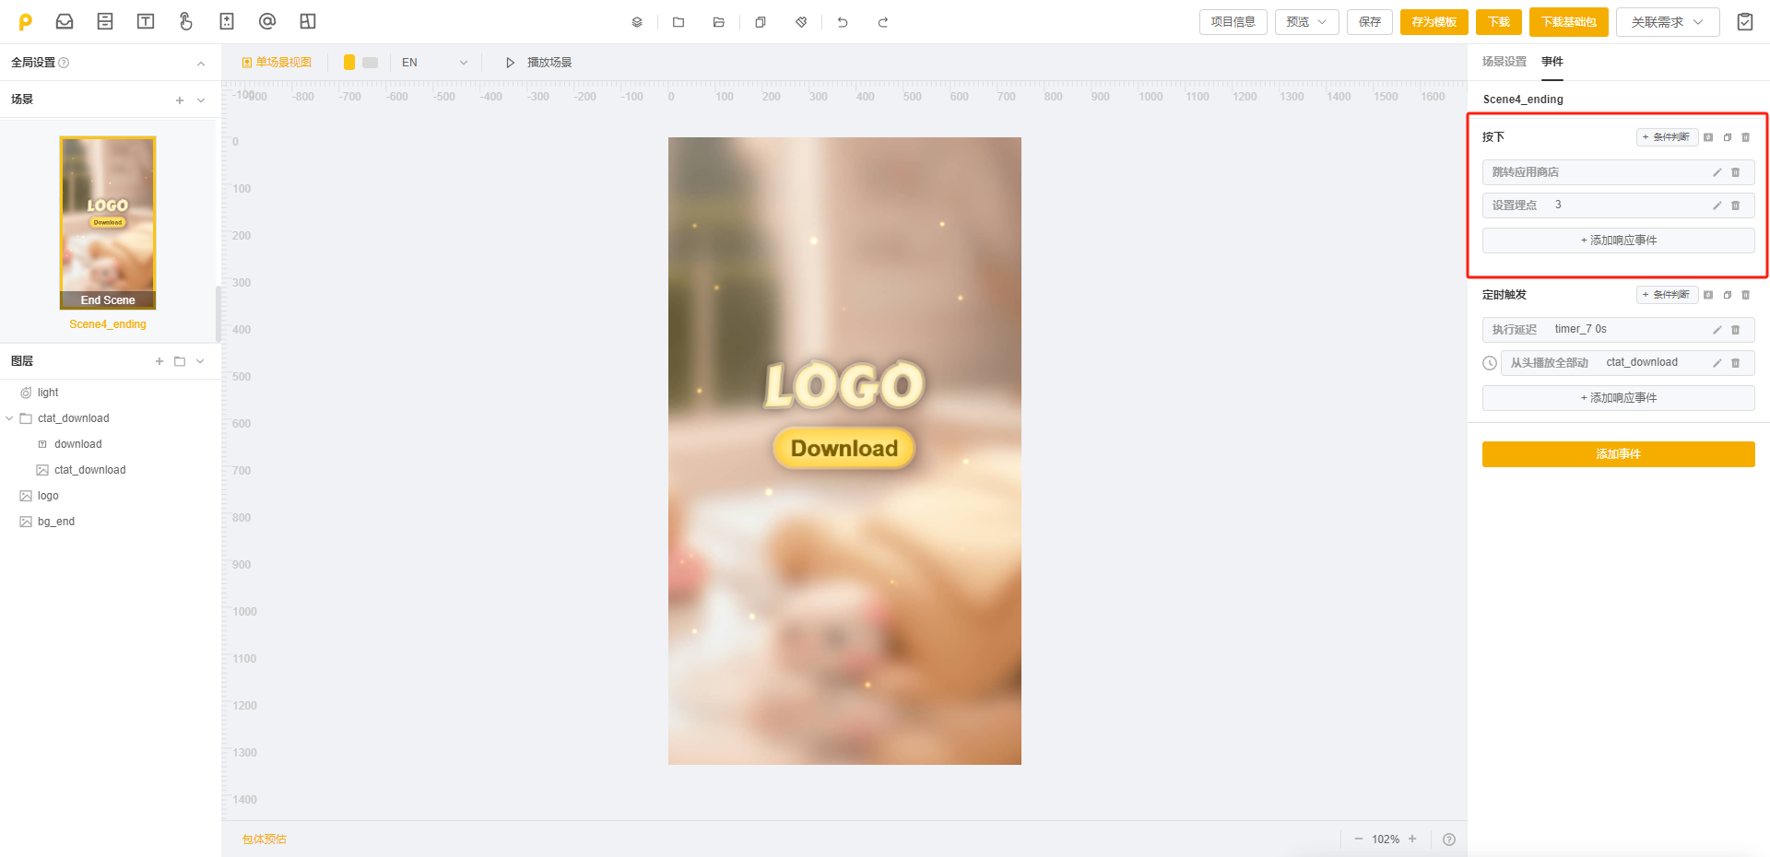Click the redo arrow icon
1770x857 pixels.
click(883, 22)
